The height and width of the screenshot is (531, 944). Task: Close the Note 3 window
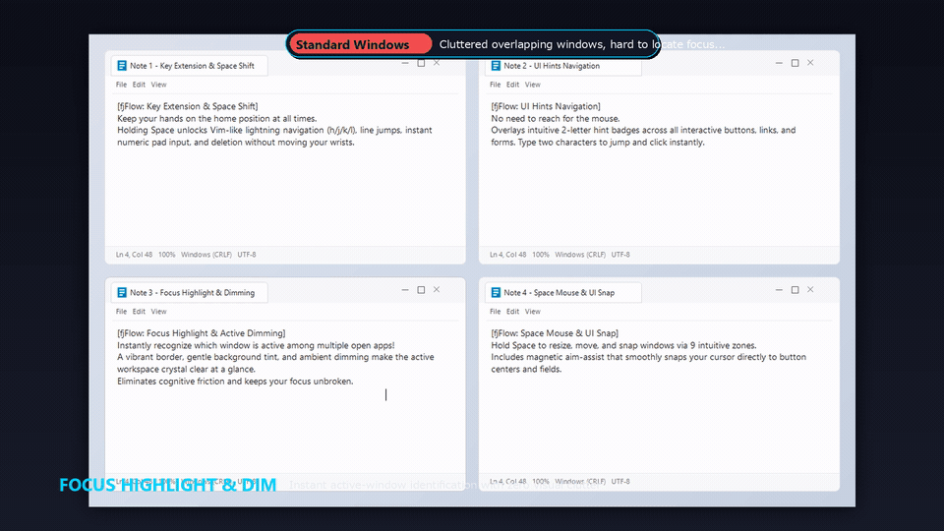click(437, 289)
